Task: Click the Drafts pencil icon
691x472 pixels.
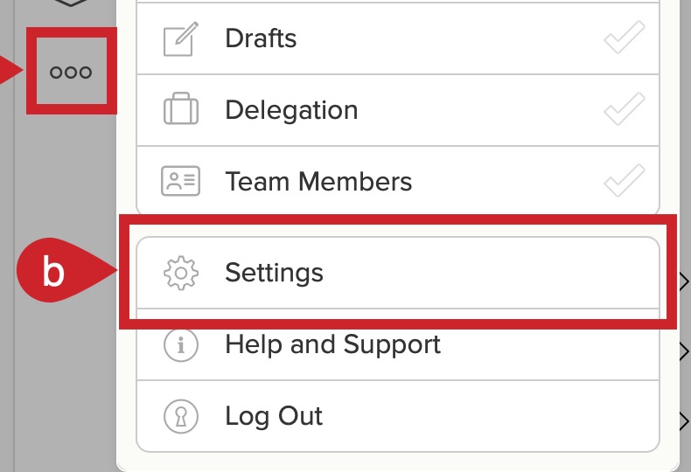Action: [x=180, y=38]
